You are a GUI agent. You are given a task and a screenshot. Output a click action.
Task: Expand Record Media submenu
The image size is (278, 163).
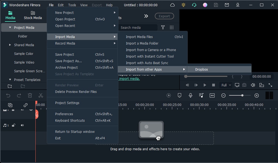82,43
